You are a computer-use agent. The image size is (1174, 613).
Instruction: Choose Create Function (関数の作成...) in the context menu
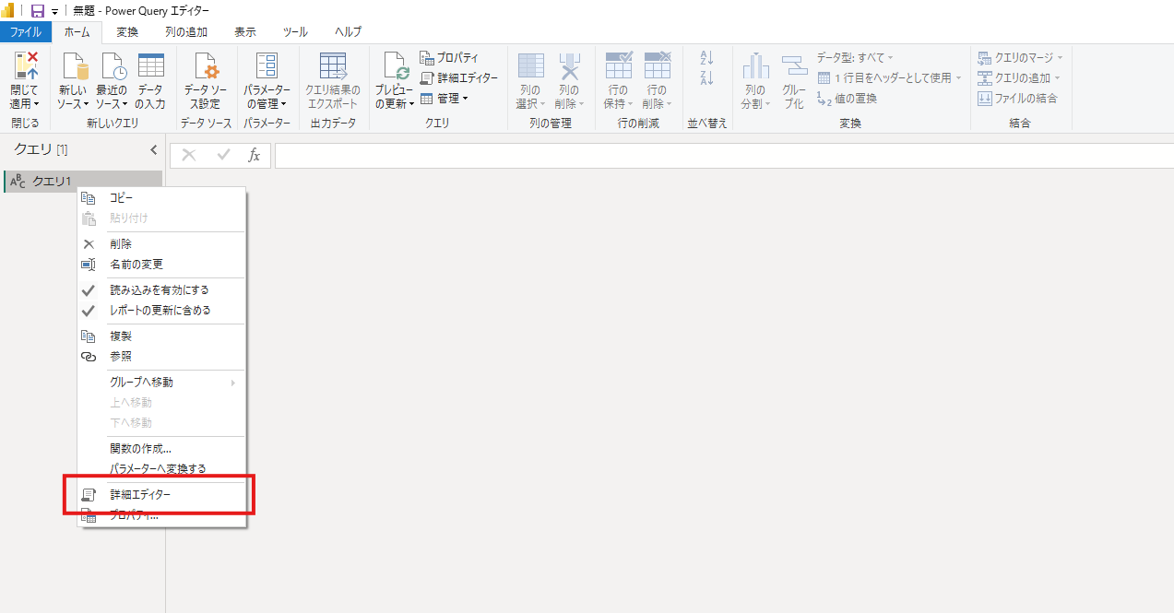(162, 449)
